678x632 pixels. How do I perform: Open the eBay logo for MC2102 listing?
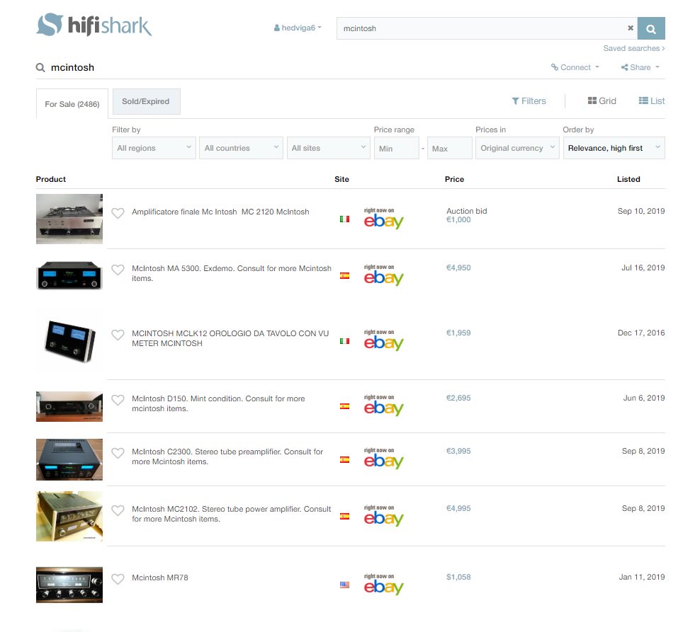(x=383, y=516)
